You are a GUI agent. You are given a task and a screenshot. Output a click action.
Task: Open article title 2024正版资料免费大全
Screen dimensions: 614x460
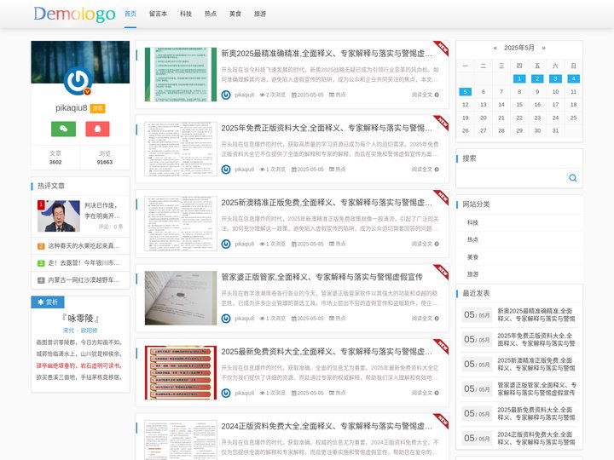[326, 426]
